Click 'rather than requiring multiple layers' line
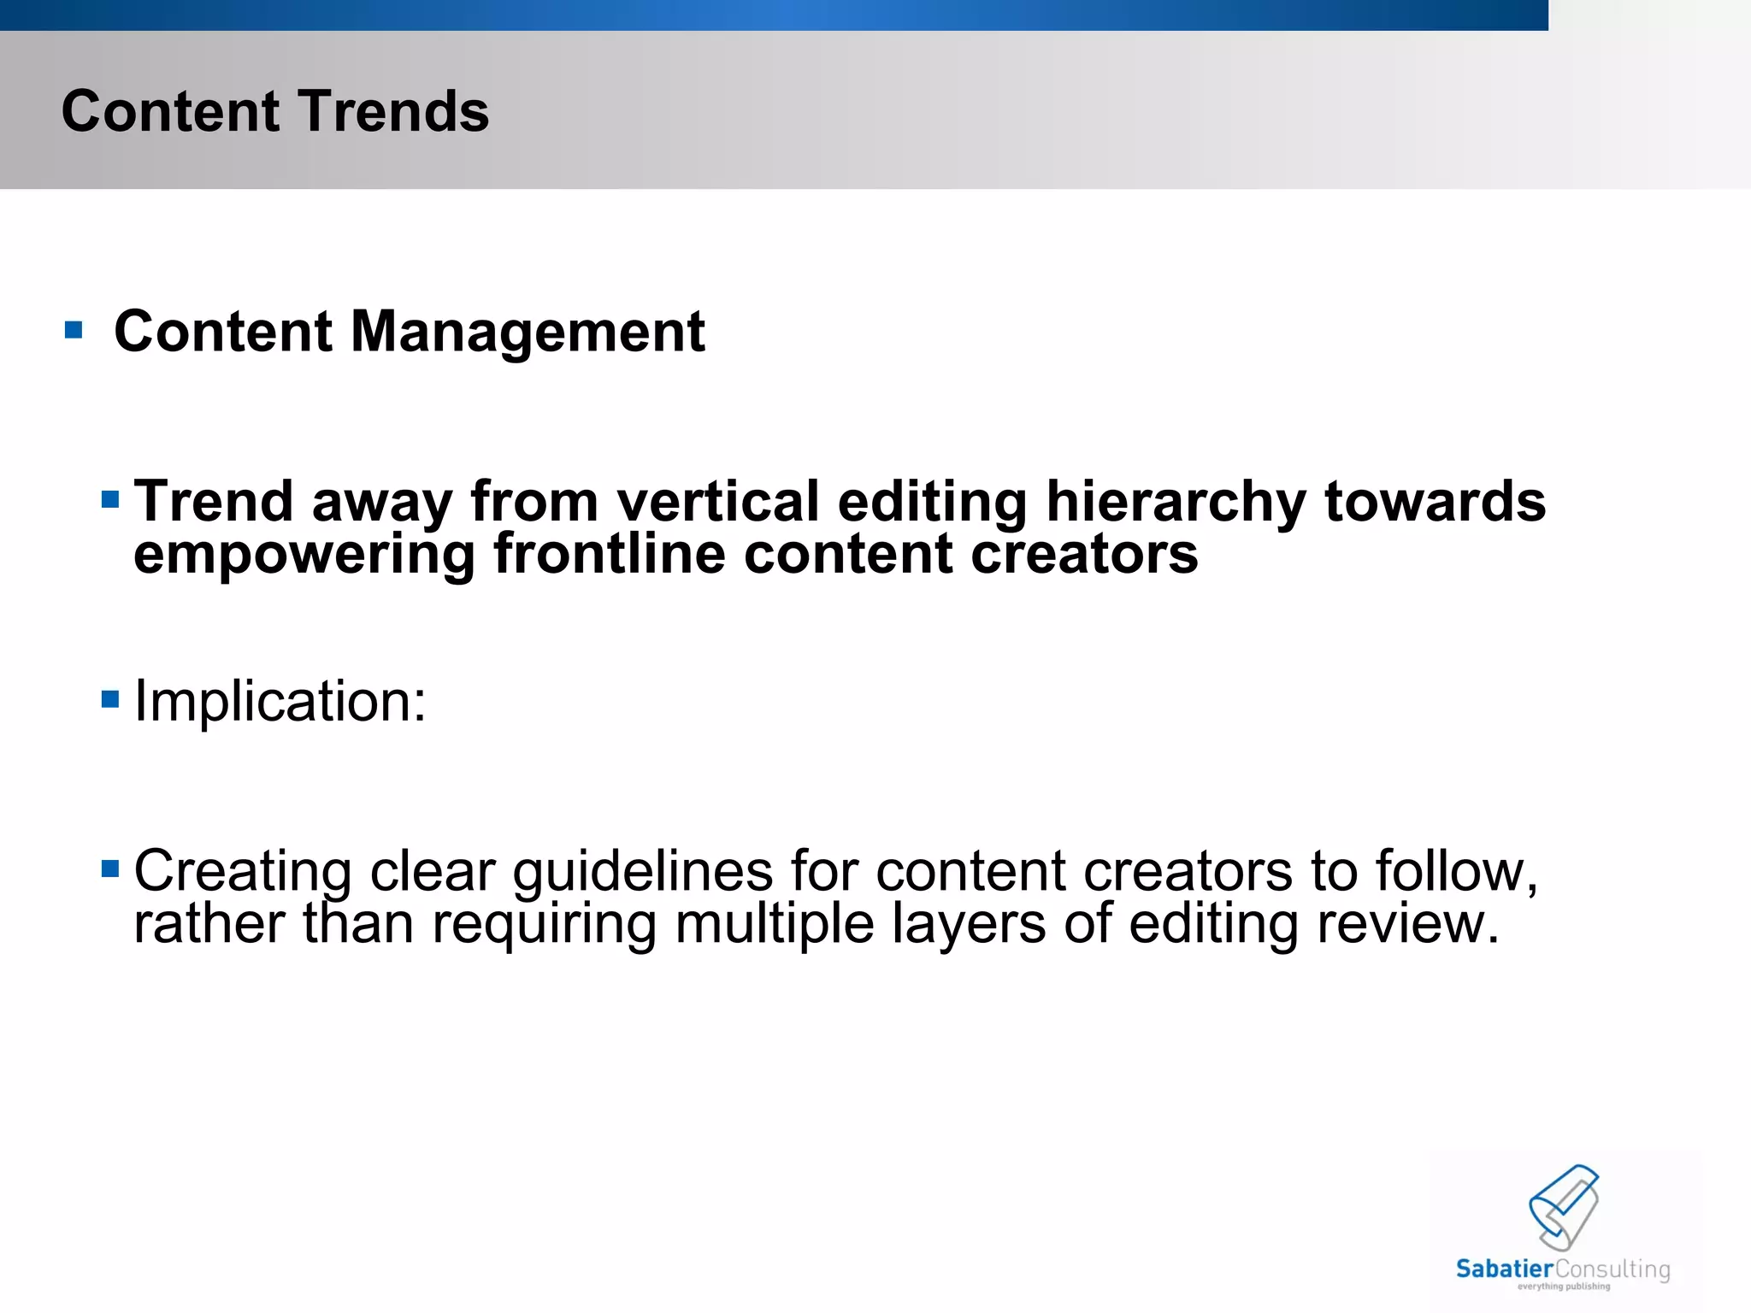 point(817,924)
